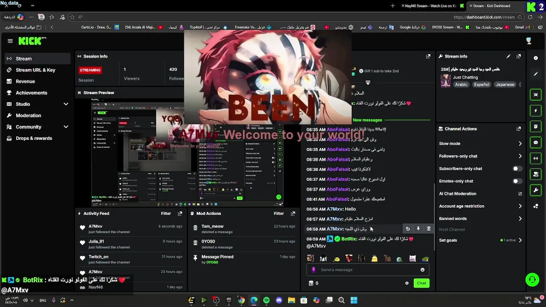Click the green Chat send button

point(421,283)
